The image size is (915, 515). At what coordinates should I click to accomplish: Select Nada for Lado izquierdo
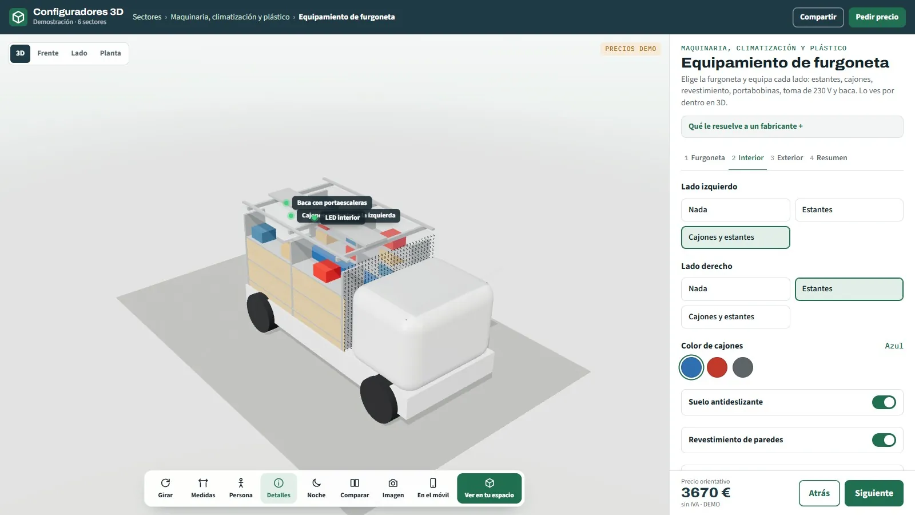pos(735,210)
